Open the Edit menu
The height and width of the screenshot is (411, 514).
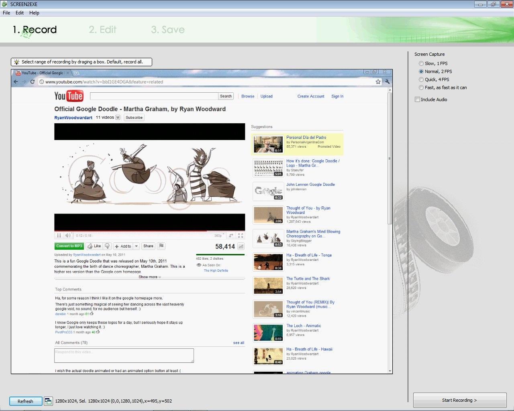pyautogui.click(x=20, y=12)
